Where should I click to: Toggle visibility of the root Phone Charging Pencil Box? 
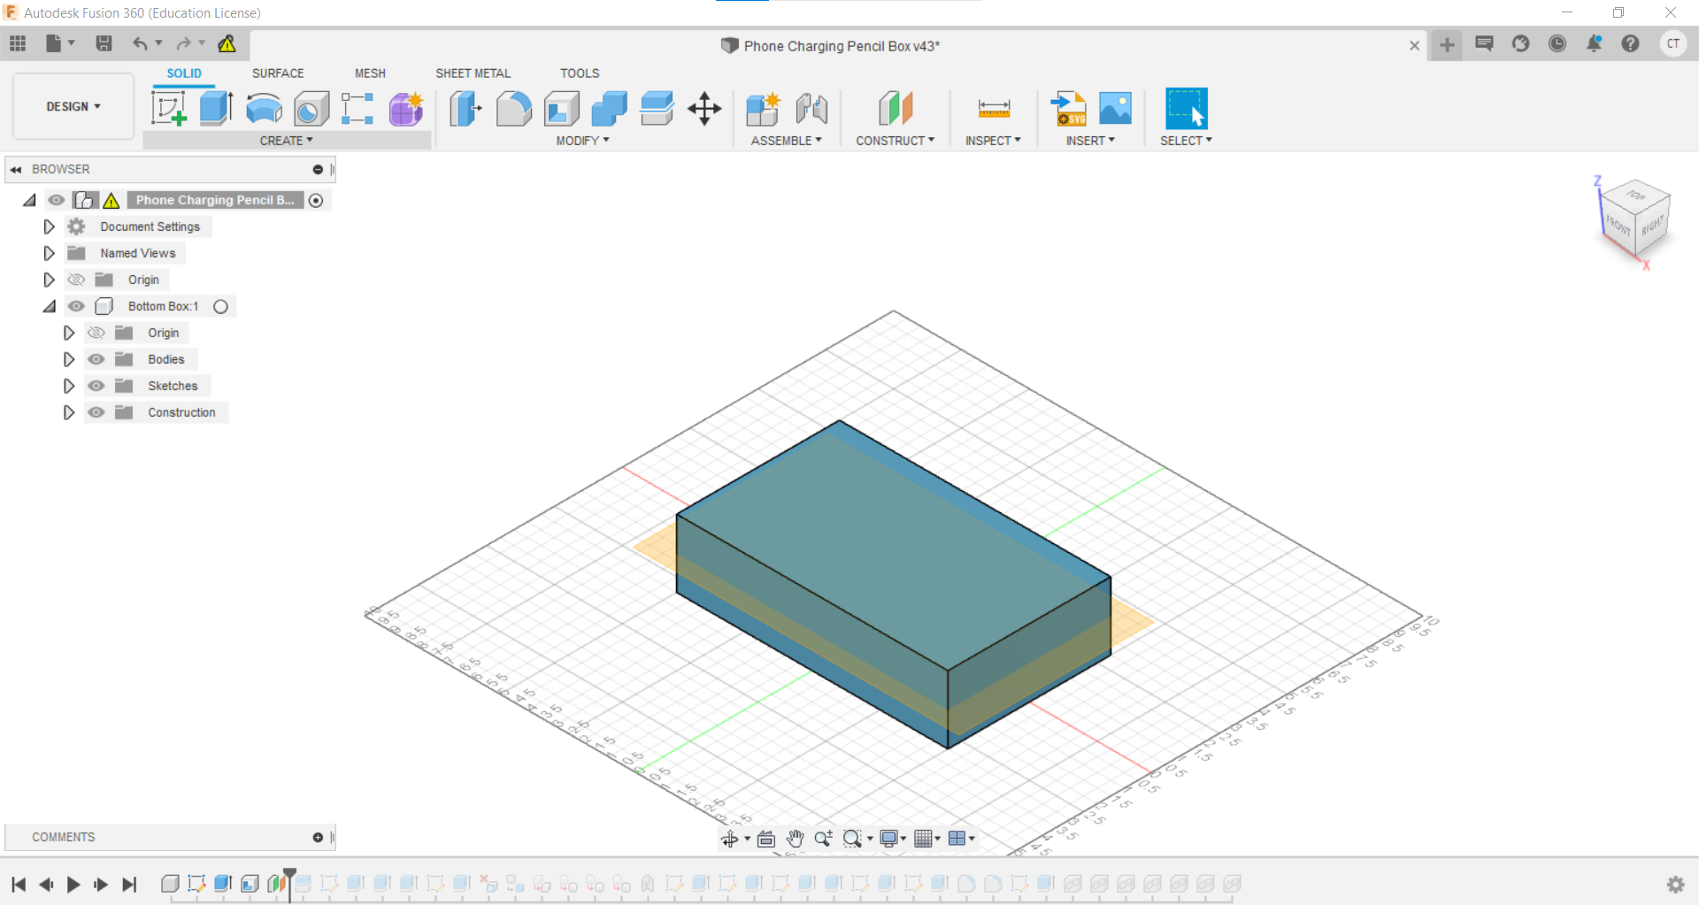click(57, 200)
